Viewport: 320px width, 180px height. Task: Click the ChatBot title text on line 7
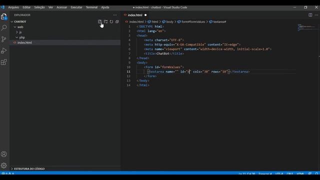coord(163,53)
